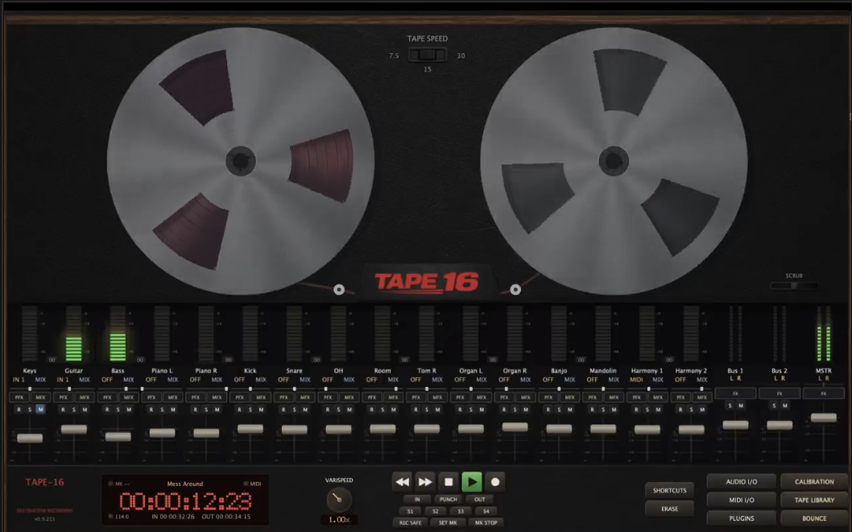
Task: Click the rewind transport button
Action: [x=403, y=481]
